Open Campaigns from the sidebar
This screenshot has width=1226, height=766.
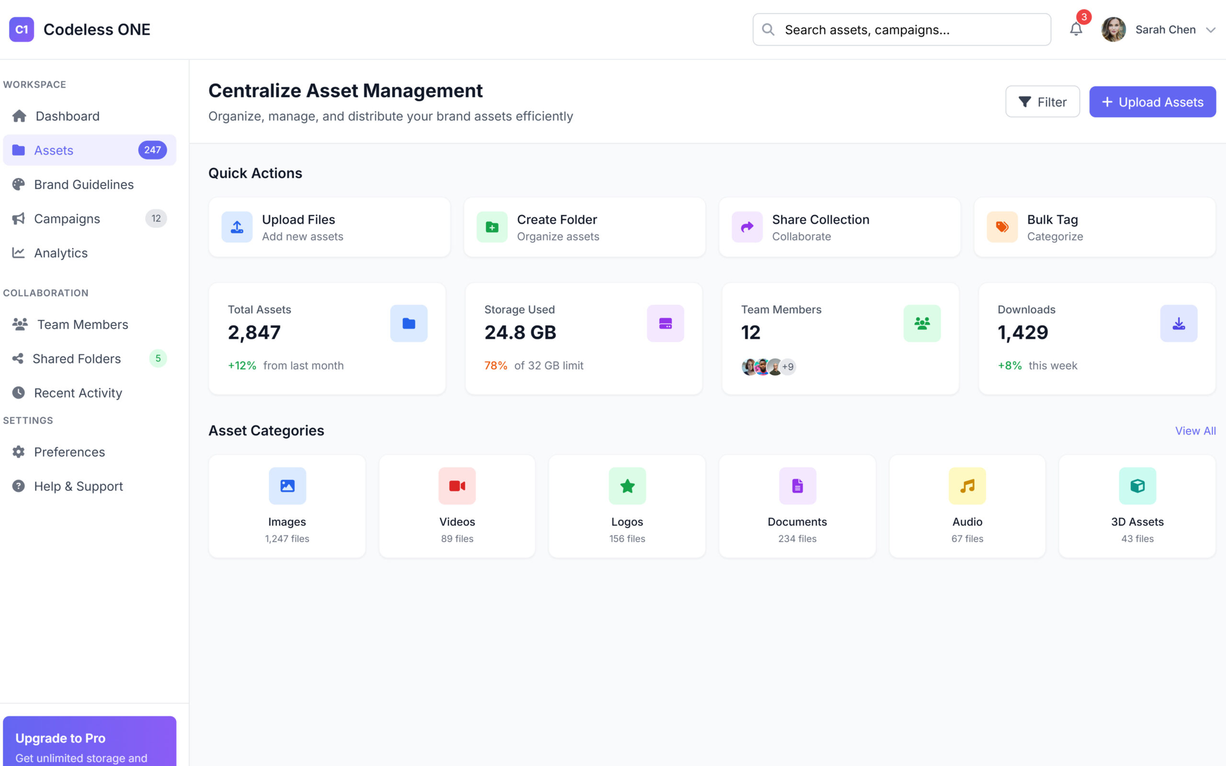[67, 219]
